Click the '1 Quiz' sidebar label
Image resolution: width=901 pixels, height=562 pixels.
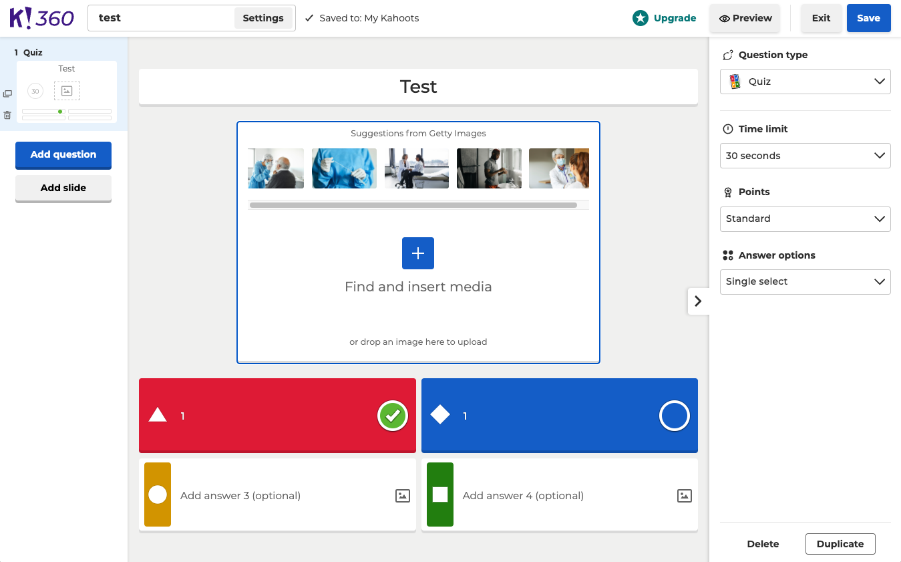pos(29,52)
